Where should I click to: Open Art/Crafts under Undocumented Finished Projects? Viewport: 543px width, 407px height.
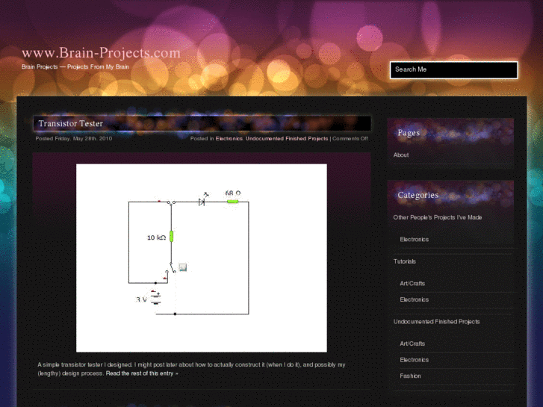coord(412,344)
